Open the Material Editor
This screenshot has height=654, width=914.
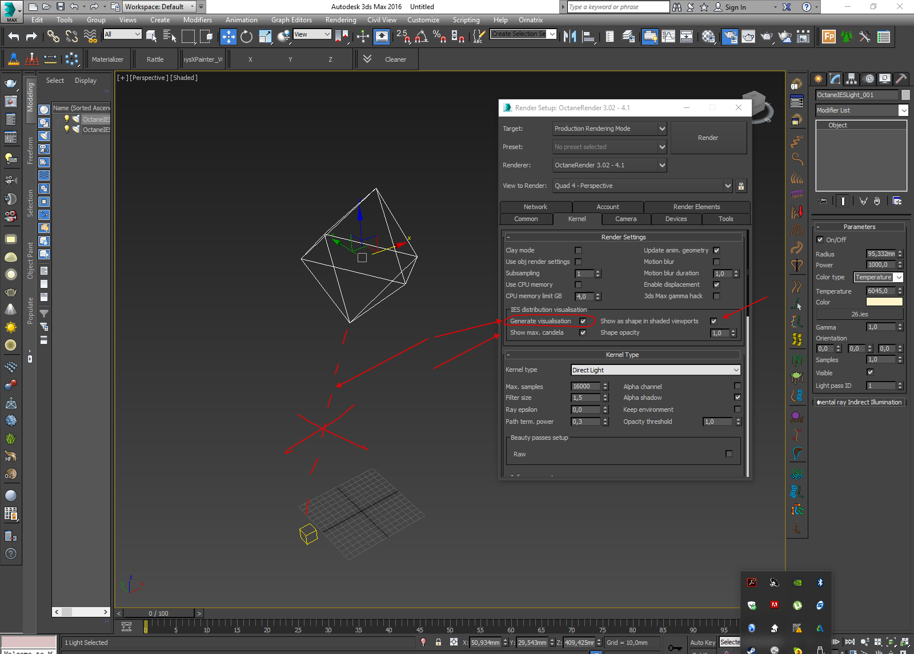coord(708,37)
